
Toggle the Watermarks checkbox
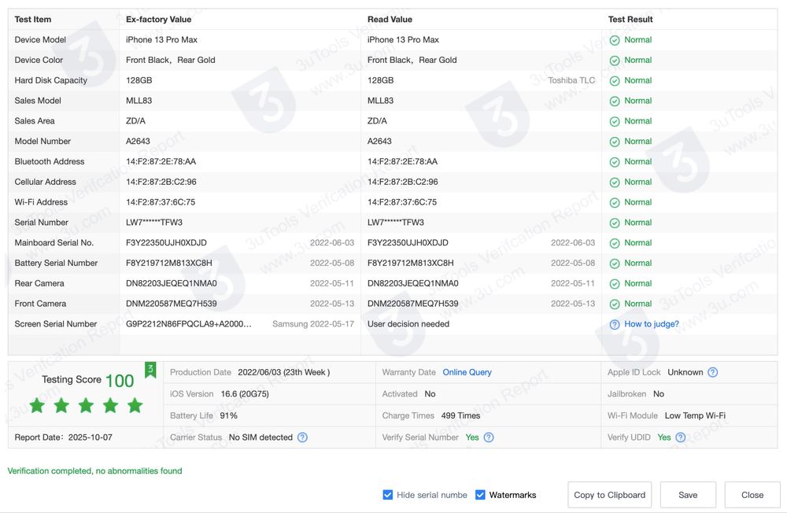point(480,495)
